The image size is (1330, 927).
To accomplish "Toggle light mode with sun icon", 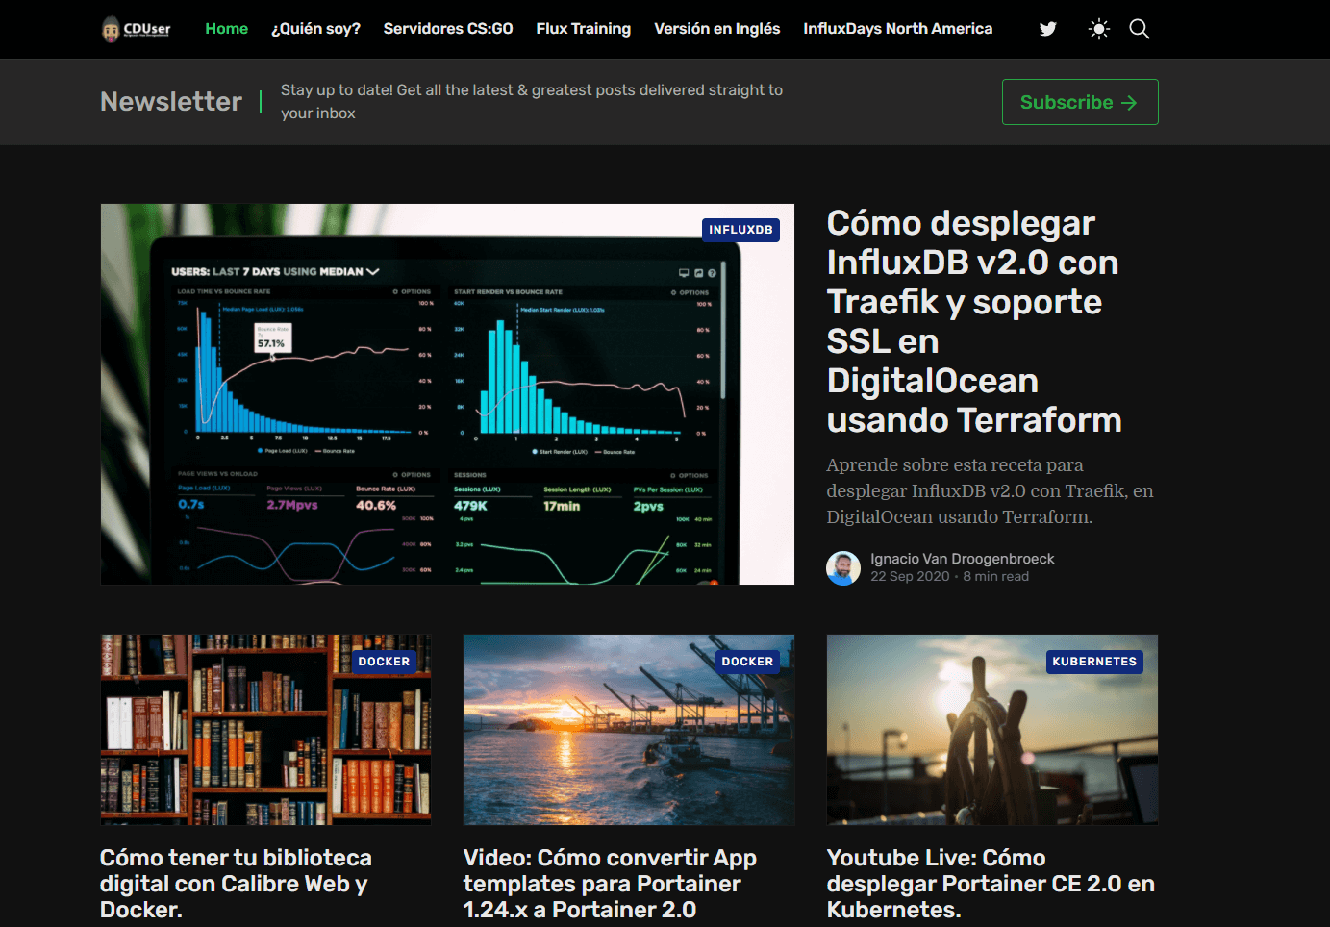I will (1099, 29).
